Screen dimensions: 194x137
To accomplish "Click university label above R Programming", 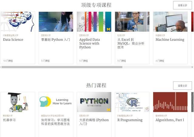I will tap(125, 116).
